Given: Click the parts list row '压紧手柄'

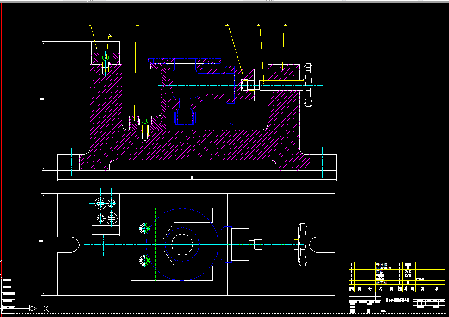Looking at the screenshot, I should (397, 268).
